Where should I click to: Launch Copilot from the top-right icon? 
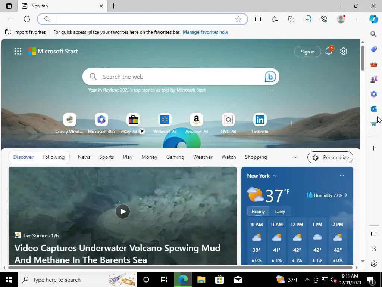click(374, 19)
